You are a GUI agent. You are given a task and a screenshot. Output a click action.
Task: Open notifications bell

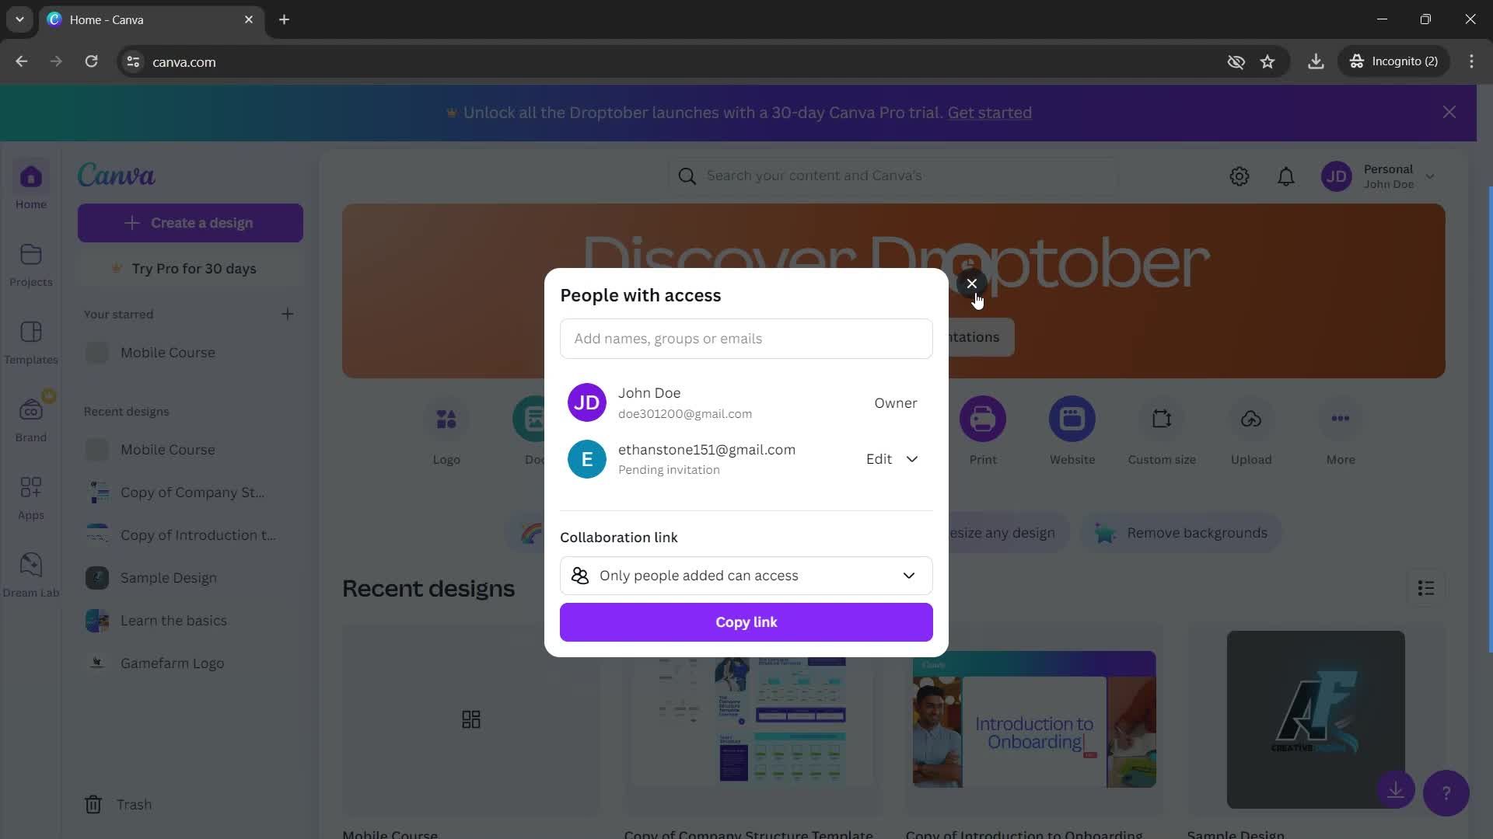[x=1286, y=176]
